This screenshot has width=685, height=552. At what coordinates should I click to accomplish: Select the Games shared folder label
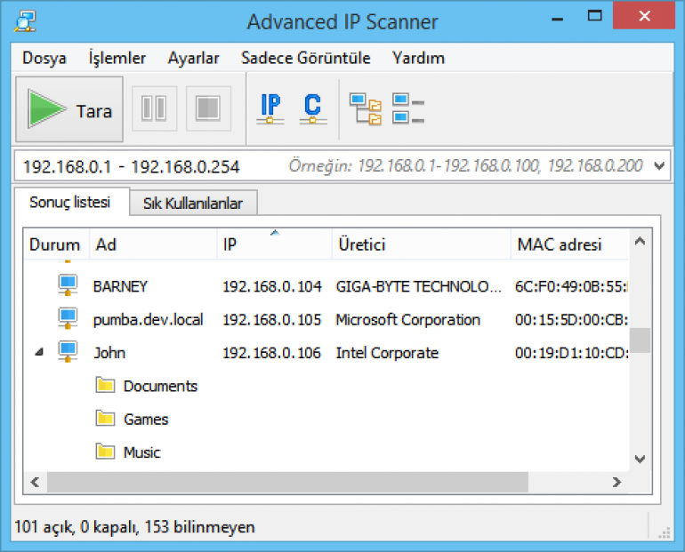tap(146, 419)
